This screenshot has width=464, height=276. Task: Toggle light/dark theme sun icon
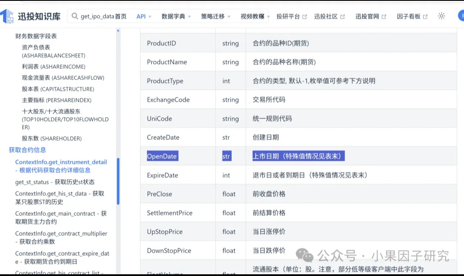(441, 16)
